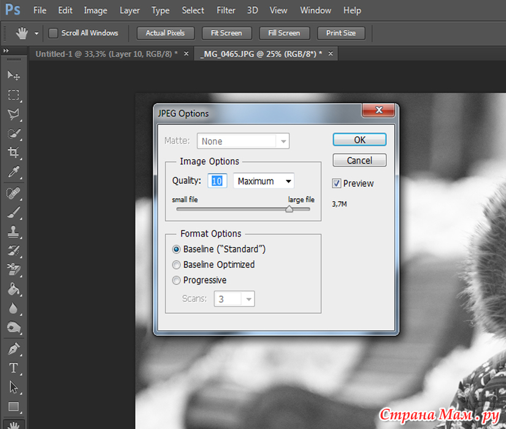Open the Layer menu

coord(130,10)
